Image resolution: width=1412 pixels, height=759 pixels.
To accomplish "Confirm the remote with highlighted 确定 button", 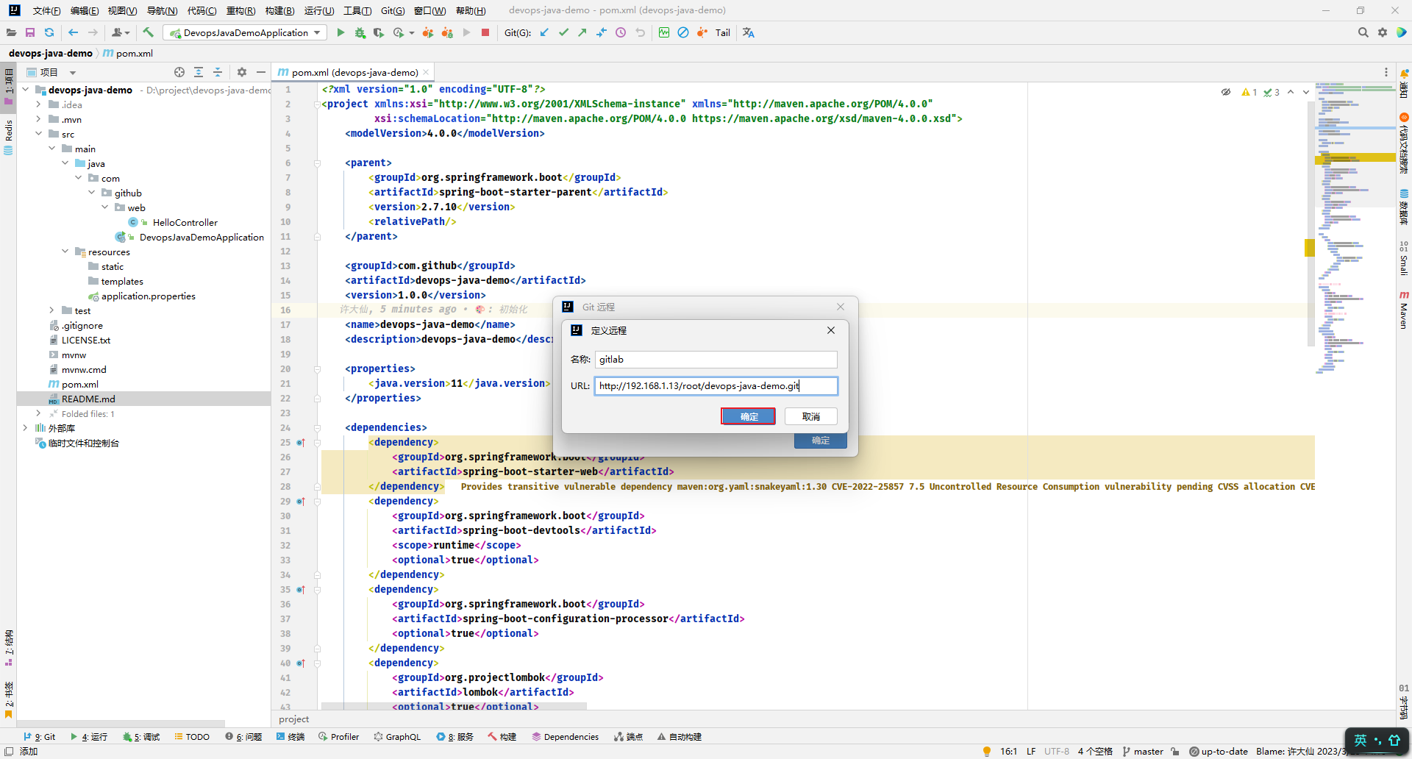I will pos(748,416).
